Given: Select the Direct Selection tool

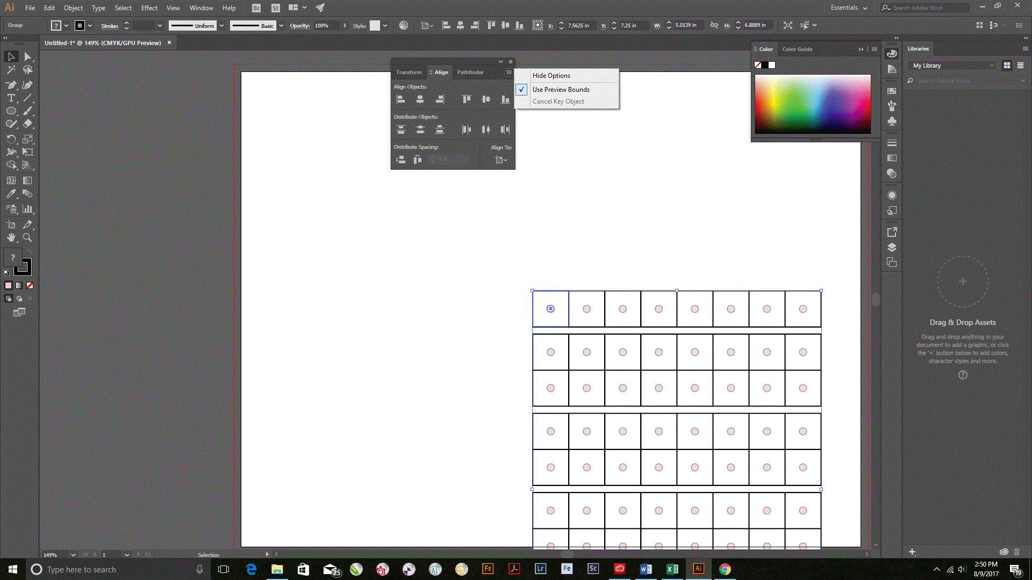Looking at the screenshot, I should tap(27, 56).
